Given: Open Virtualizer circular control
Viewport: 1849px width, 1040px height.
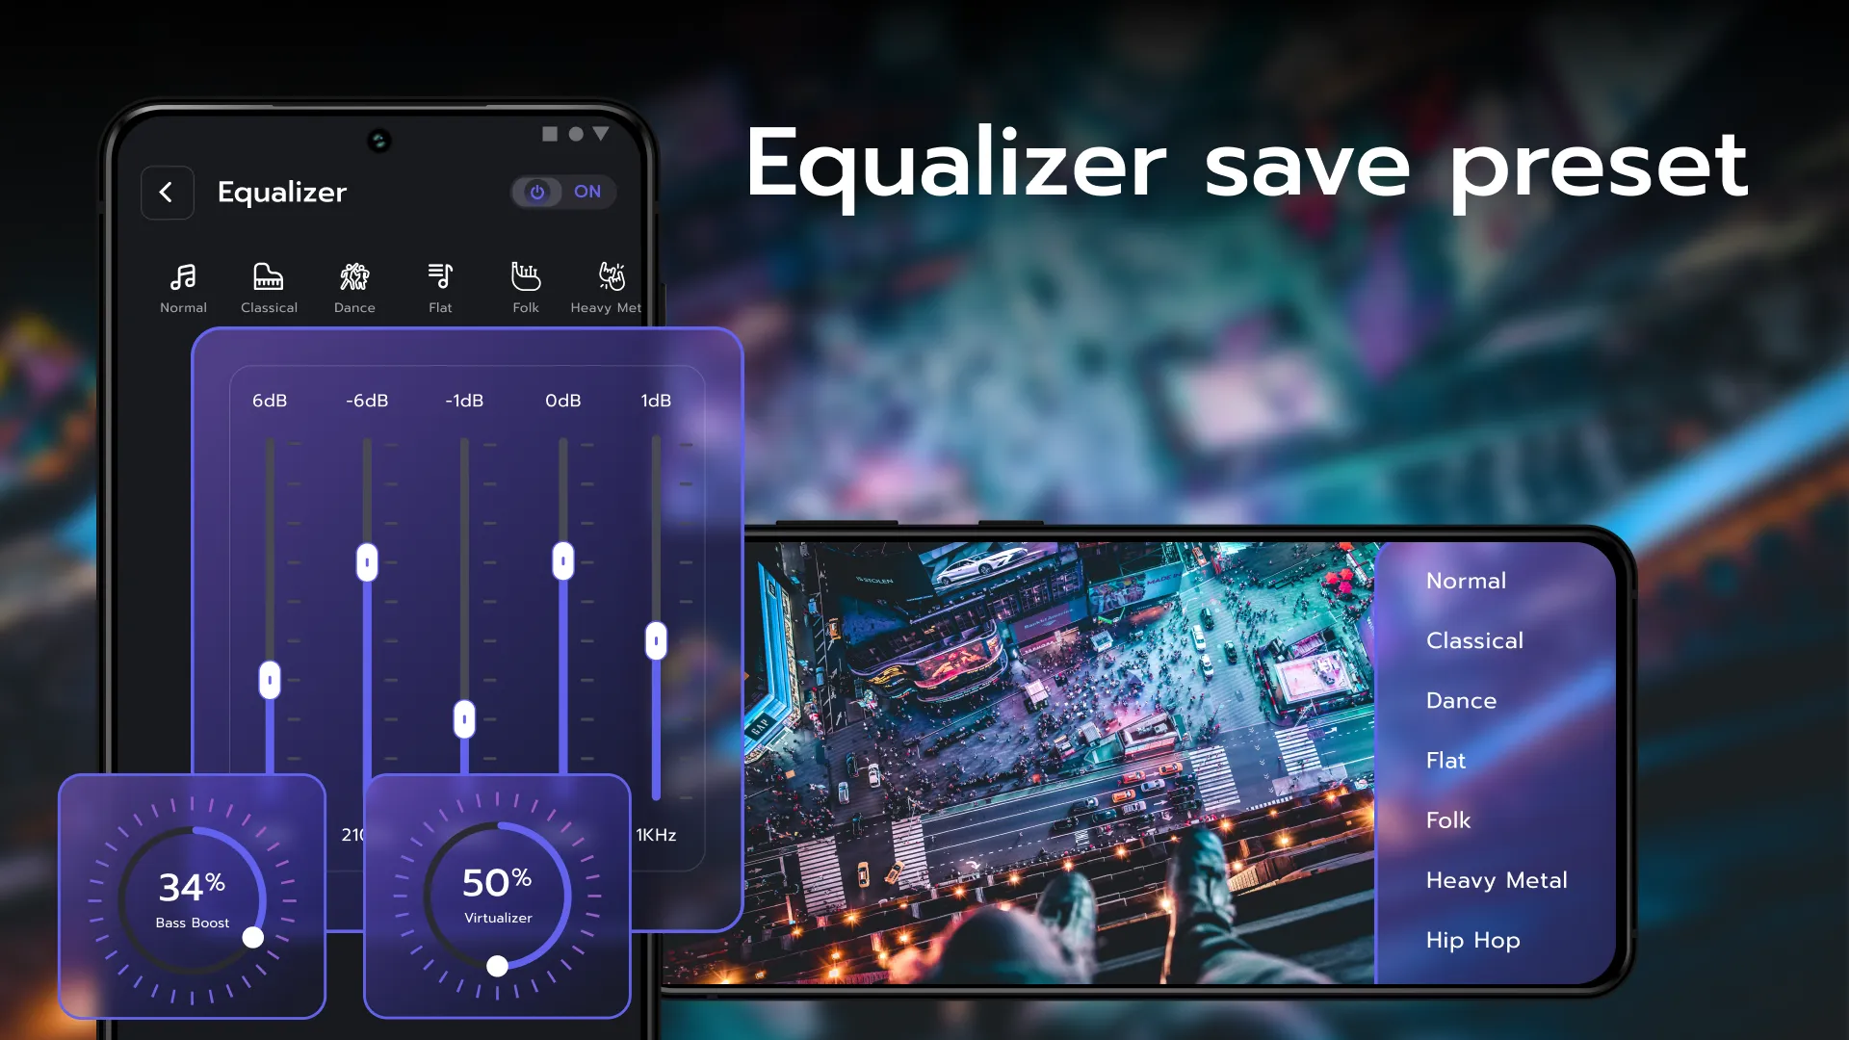Looking at the screenshot, I should 497,896.
